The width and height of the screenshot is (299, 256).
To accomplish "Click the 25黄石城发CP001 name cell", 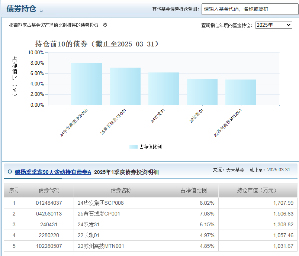I will point(121,214).
